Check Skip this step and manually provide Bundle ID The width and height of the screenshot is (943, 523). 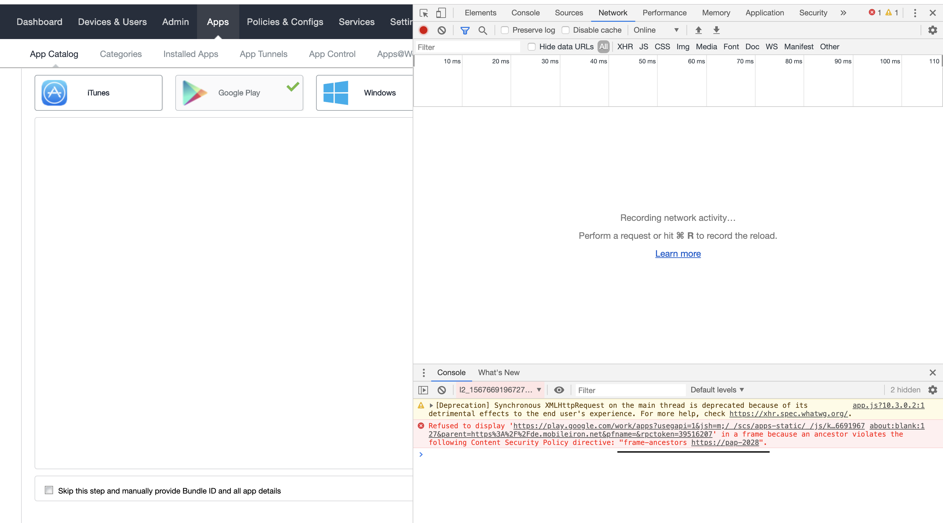point(49,490)
